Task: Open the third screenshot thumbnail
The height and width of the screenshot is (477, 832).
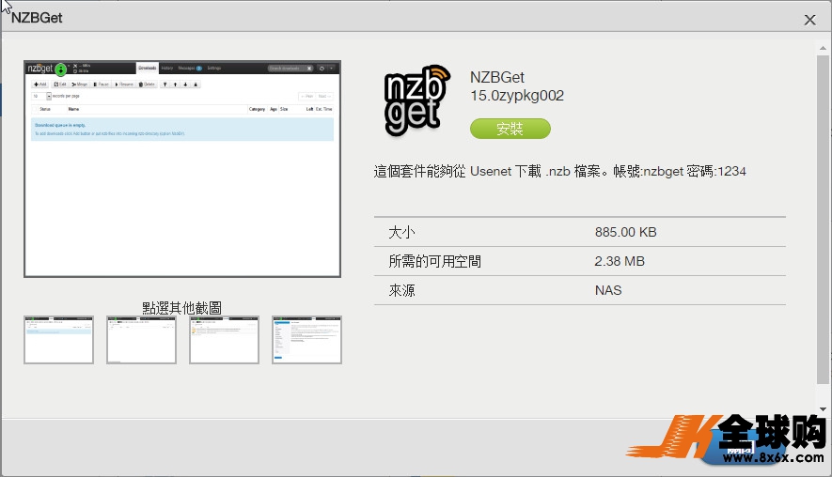Action: pyautogui.click(x=224, y=340)
